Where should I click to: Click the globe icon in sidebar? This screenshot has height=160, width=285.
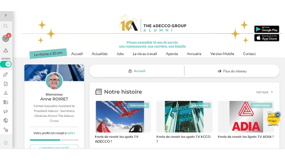[x=6, y=120]
